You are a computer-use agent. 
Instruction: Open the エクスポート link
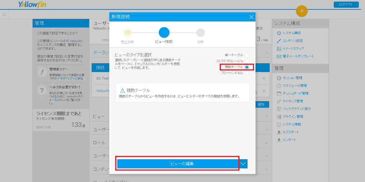[291, 132]
